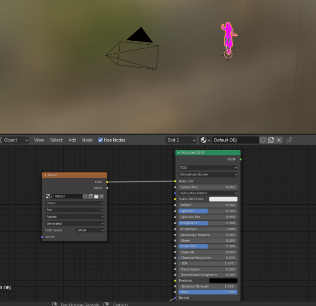Click the Emission input socket

pyautogui.click(x=175, y=281)
